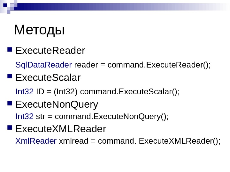Image resolution: width=230 pixels, height=172 pixels.
Task: Select the ExecuteScalar heading text
Action: point(48,78)
